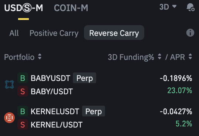Select the Positive Carry filter
Viewport: 199px width, 136px height.
(54, 33)
